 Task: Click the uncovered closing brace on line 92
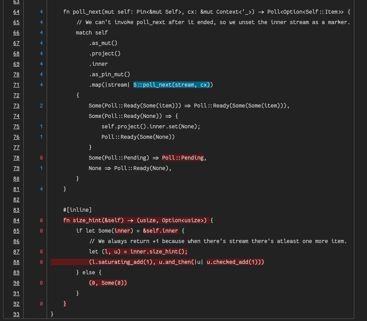tap(65, 303)
